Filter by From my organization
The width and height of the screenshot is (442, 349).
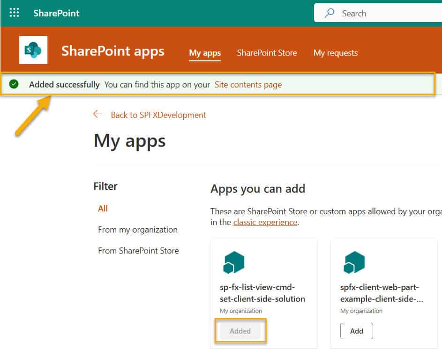tap(138, 230)
